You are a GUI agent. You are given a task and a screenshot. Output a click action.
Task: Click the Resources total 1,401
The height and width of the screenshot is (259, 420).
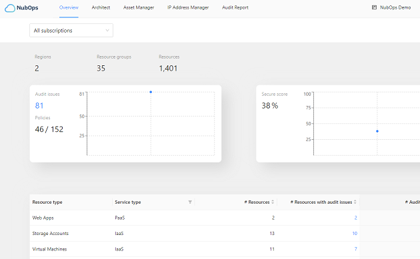[x=168, y=69]
